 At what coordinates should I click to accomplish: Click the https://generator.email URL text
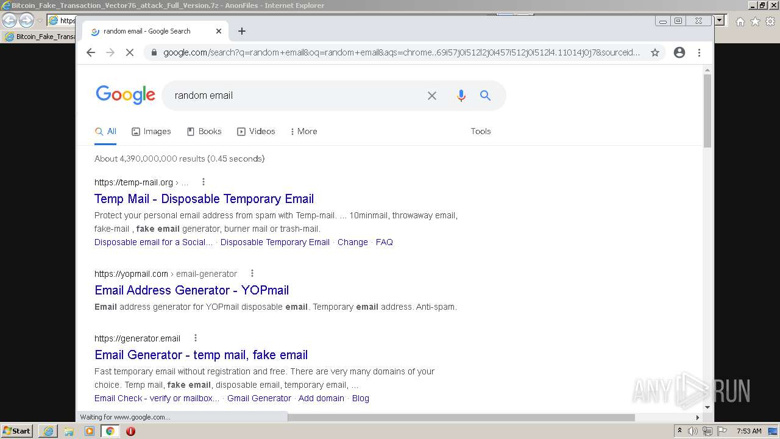pyautogui.click(x=138, y=338)
